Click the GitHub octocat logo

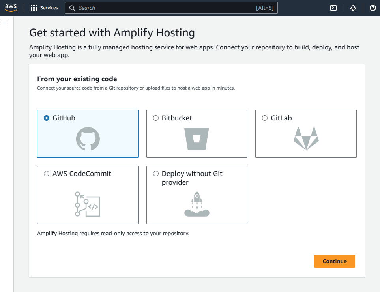pos(88,139)
